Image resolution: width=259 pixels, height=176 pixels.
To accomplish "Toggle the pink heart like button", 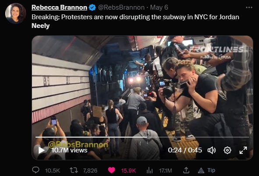I will click(111, 170).
